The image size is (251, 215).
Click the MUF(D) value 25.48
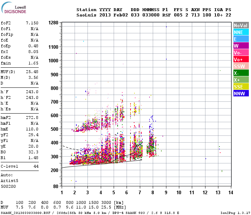click(32, 72)
